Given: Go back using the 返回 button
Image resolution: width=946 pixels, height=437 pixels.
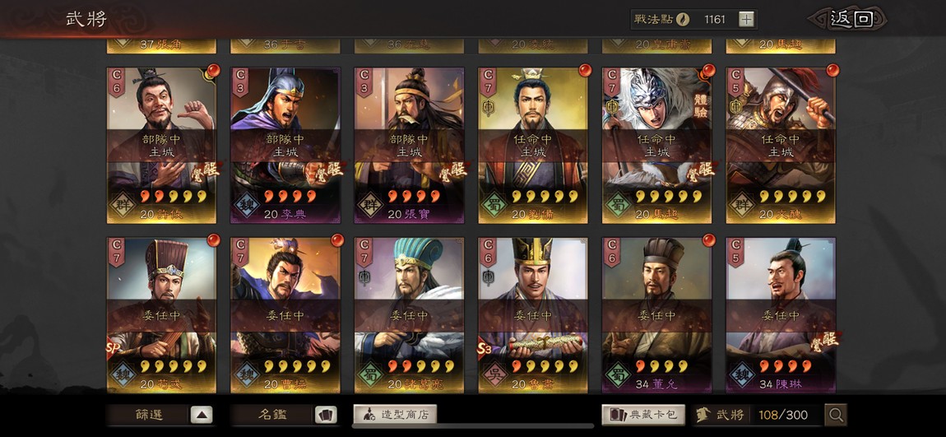Looking at the screenshot, I should 850,19.
